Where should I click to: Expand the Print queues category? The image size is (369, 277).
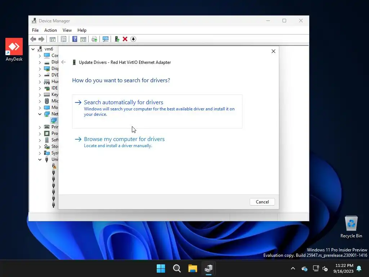click(x=40, y=127)
